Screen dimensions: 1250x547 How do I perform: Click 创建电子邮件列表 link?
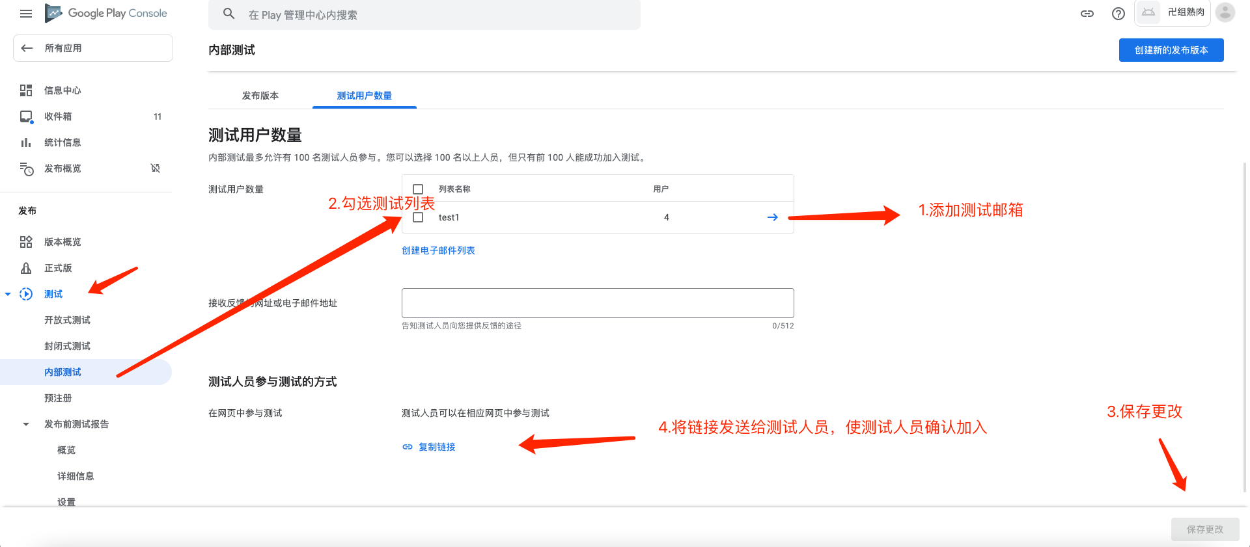click(x=438, y=250)
